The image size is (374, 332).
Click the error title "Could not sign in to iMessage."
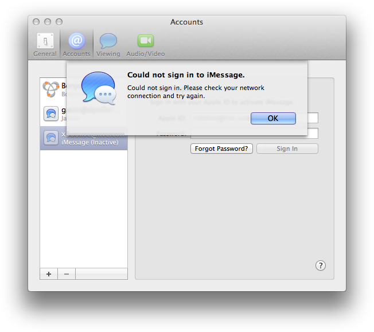coord(186,75)
